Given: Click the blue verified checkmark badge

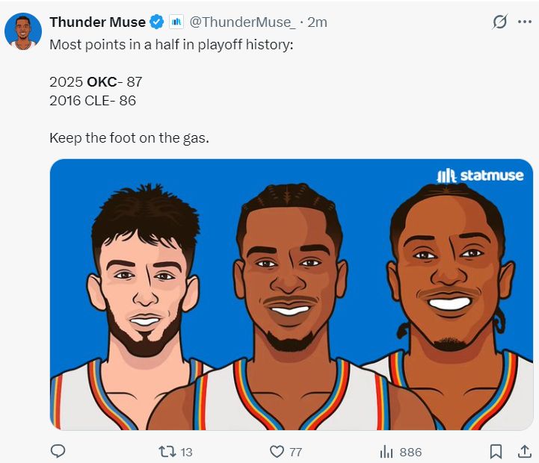Looking at the screenshot, I should (x=157, y=22).
